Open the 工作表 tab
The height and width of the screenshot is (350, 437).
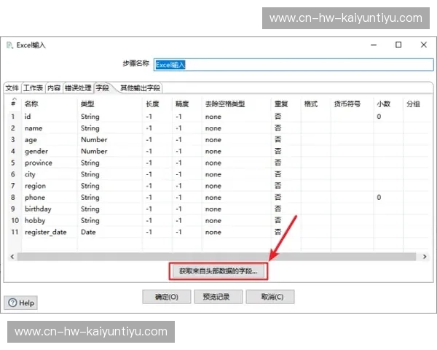[33, 88]
